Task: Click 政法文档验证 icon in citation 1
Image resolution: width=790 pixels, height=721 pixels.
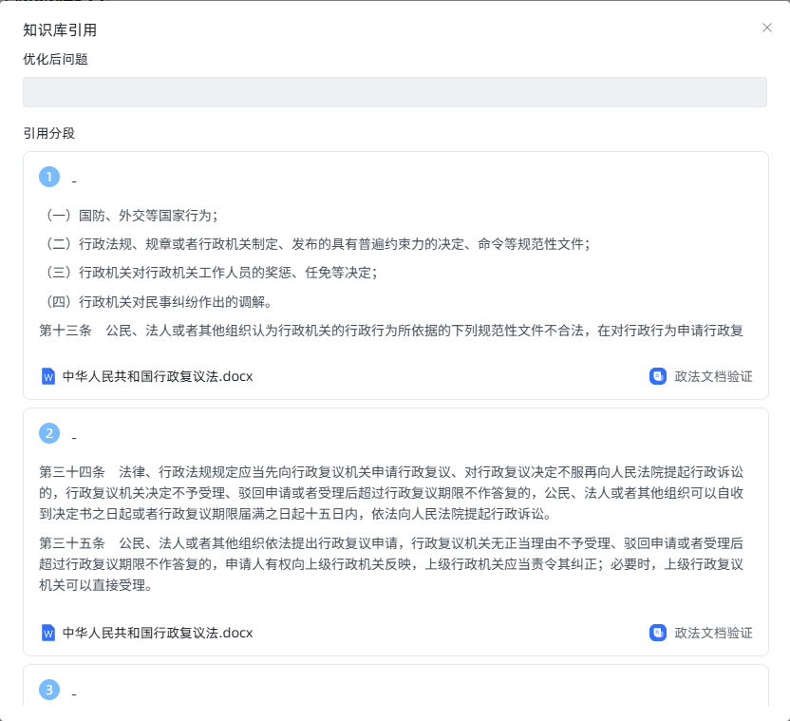Action: 657,376
